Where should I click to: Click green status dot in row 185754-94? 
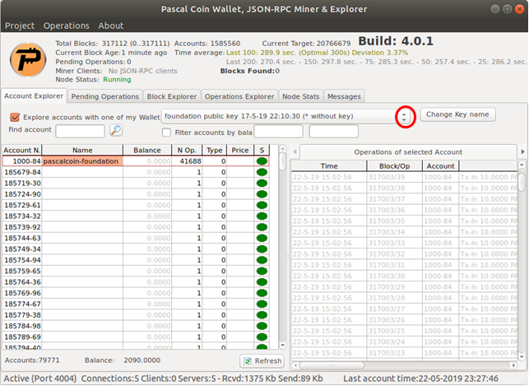click(x=262, y=260)
